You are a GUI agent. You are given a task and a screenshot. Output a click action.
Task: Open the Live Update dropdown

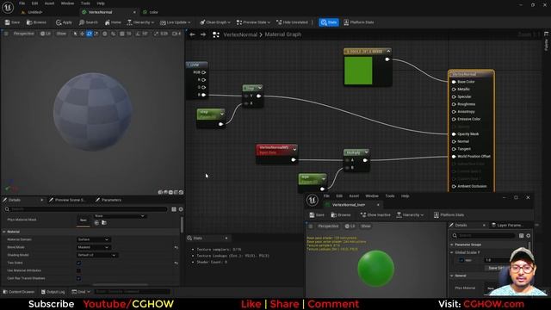(175, 22)
